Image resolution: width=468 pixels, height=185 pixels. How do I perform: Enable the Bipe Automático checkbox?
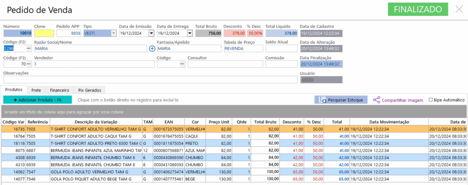(x=431, y=100)
